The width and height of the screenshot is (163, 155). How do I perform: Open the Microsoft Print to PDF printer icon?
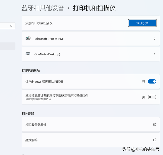28,38
